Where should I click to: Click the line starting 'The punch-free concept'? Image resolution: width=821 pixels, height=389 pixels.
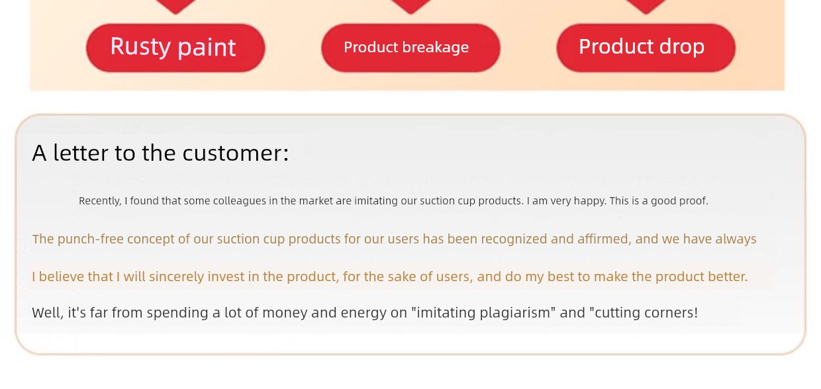pyautogui.click(x=395, y=239)
